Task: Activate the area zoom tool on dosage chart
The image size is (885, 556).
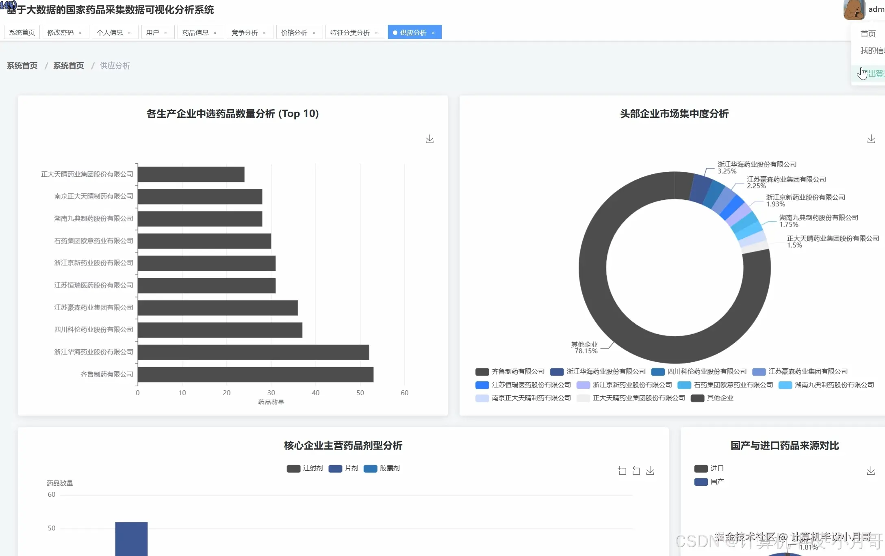Action: tap(622, 471)
